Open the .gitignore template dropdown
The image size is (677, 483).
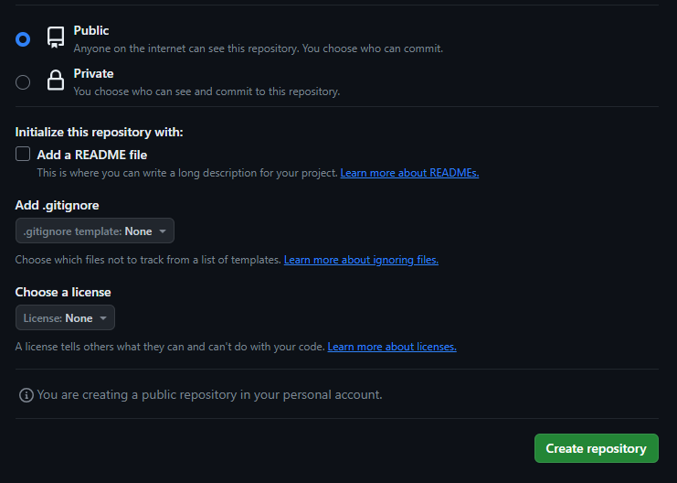pyautogui.click(x=95, y=231)
